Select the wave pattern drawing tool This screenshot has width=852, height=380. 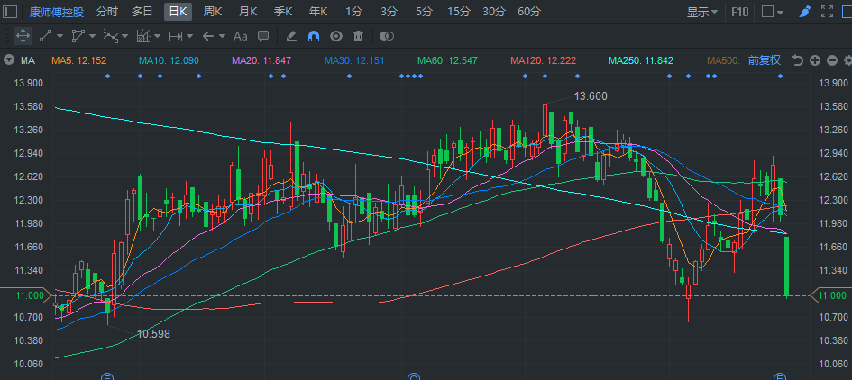(110, 36)
